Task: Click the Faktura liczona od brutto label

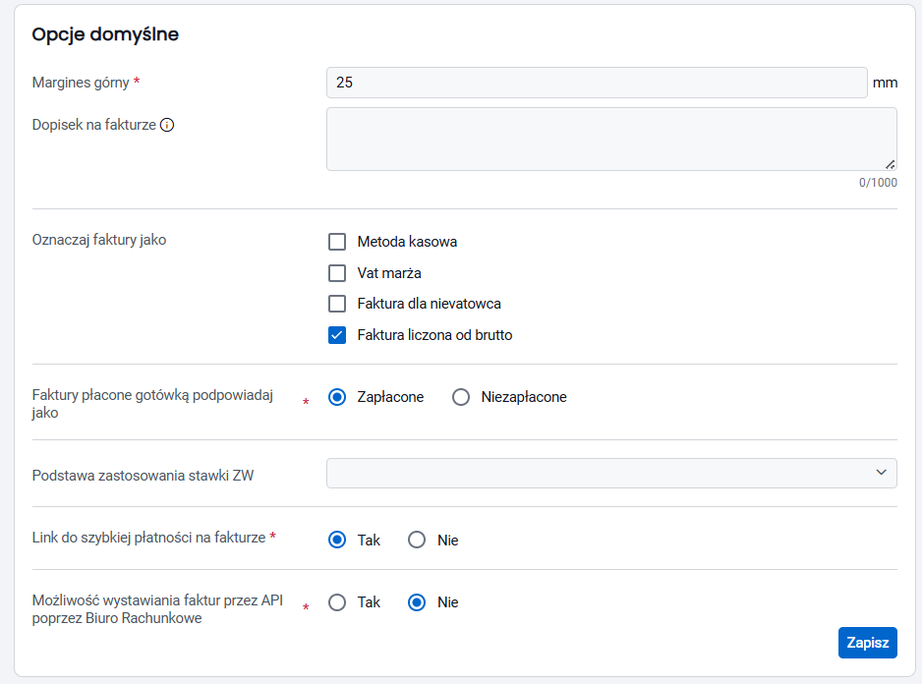Action: click(434, 335)
